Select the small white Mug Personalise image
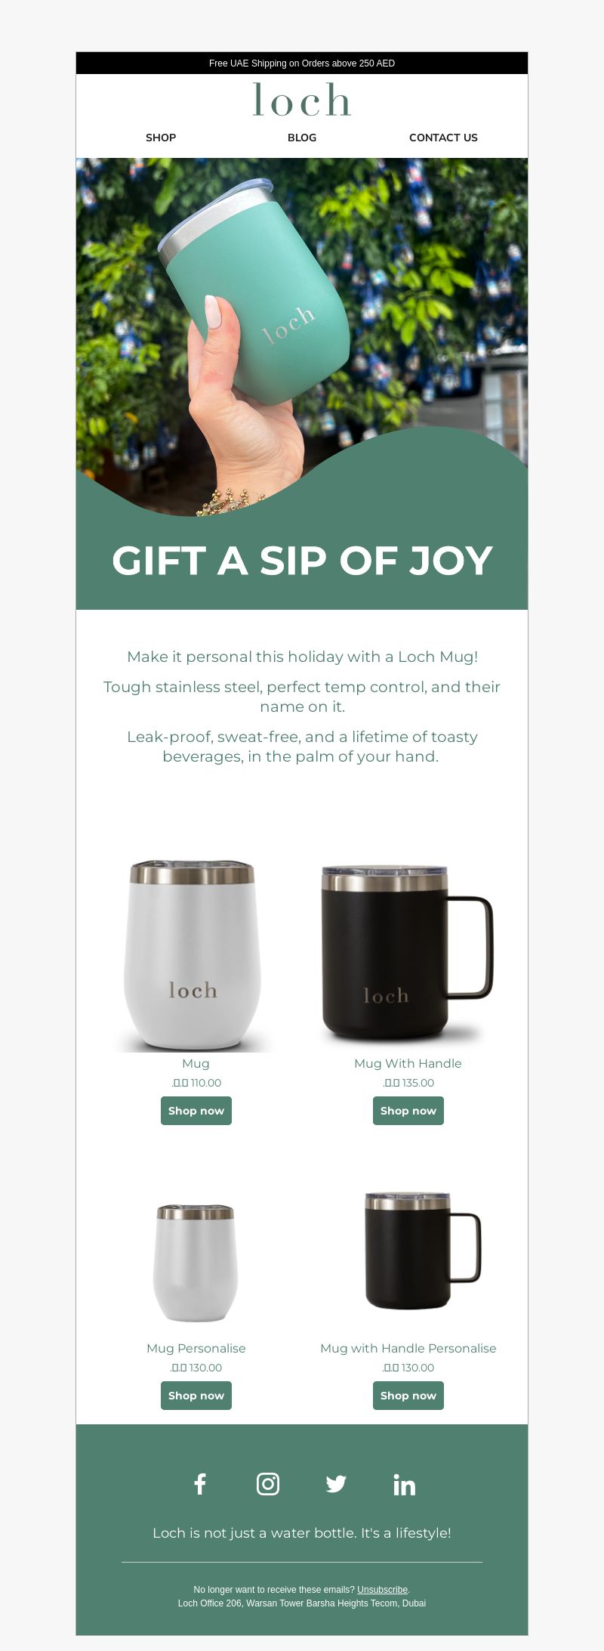604x1651 pixels. [x=196, y=1263]
